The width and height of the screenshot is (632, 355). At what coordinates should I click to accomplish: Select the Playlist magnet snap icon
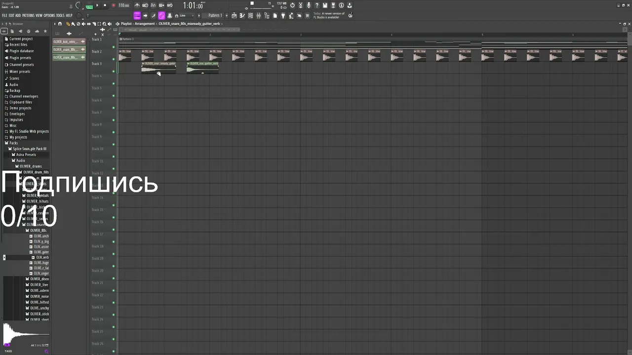(60, 24)
